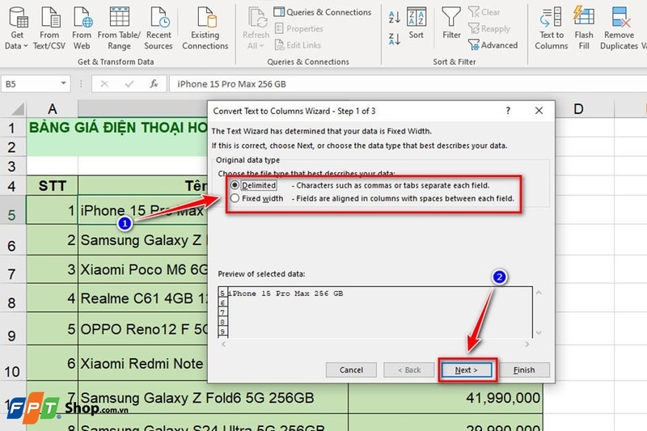
Task: Open the Sort dialog
Action: click(x=417, y=23)
